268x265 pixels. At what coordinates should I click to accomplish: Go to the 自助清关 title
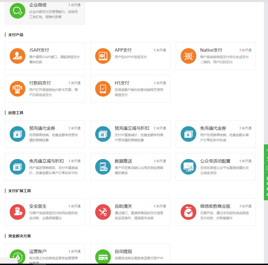(123, 206)
